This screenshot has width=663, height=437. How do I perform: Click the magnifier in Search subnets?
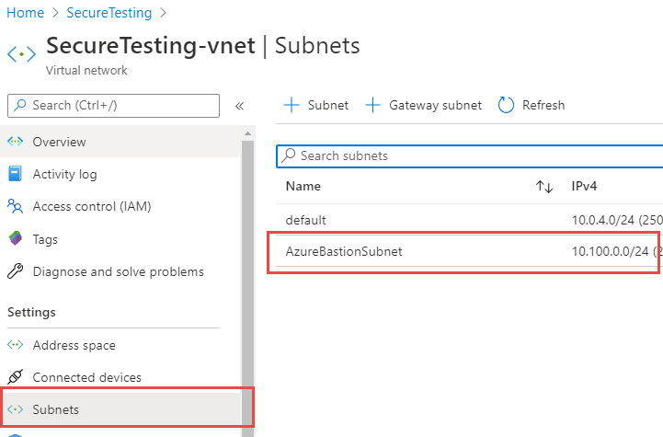coord(289,155)
